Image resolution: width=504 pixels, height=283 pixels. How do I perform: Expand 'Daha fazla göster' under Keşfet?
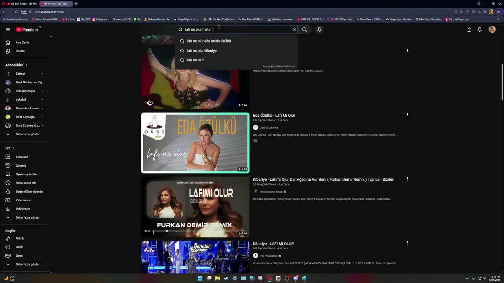point(25,265)
